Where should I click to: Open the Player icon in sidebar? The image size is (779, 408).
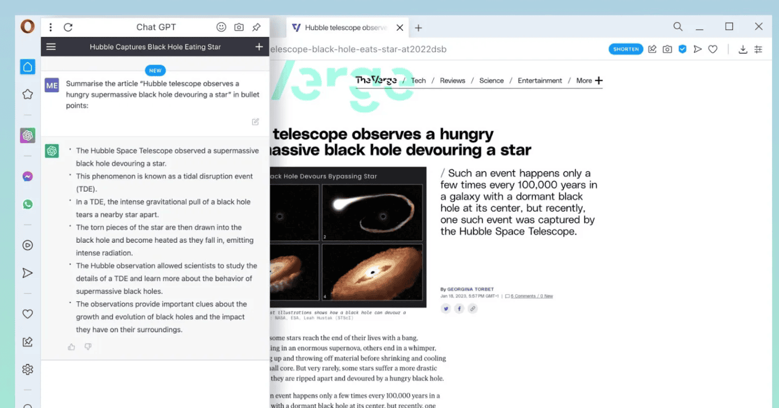(28, 245)
